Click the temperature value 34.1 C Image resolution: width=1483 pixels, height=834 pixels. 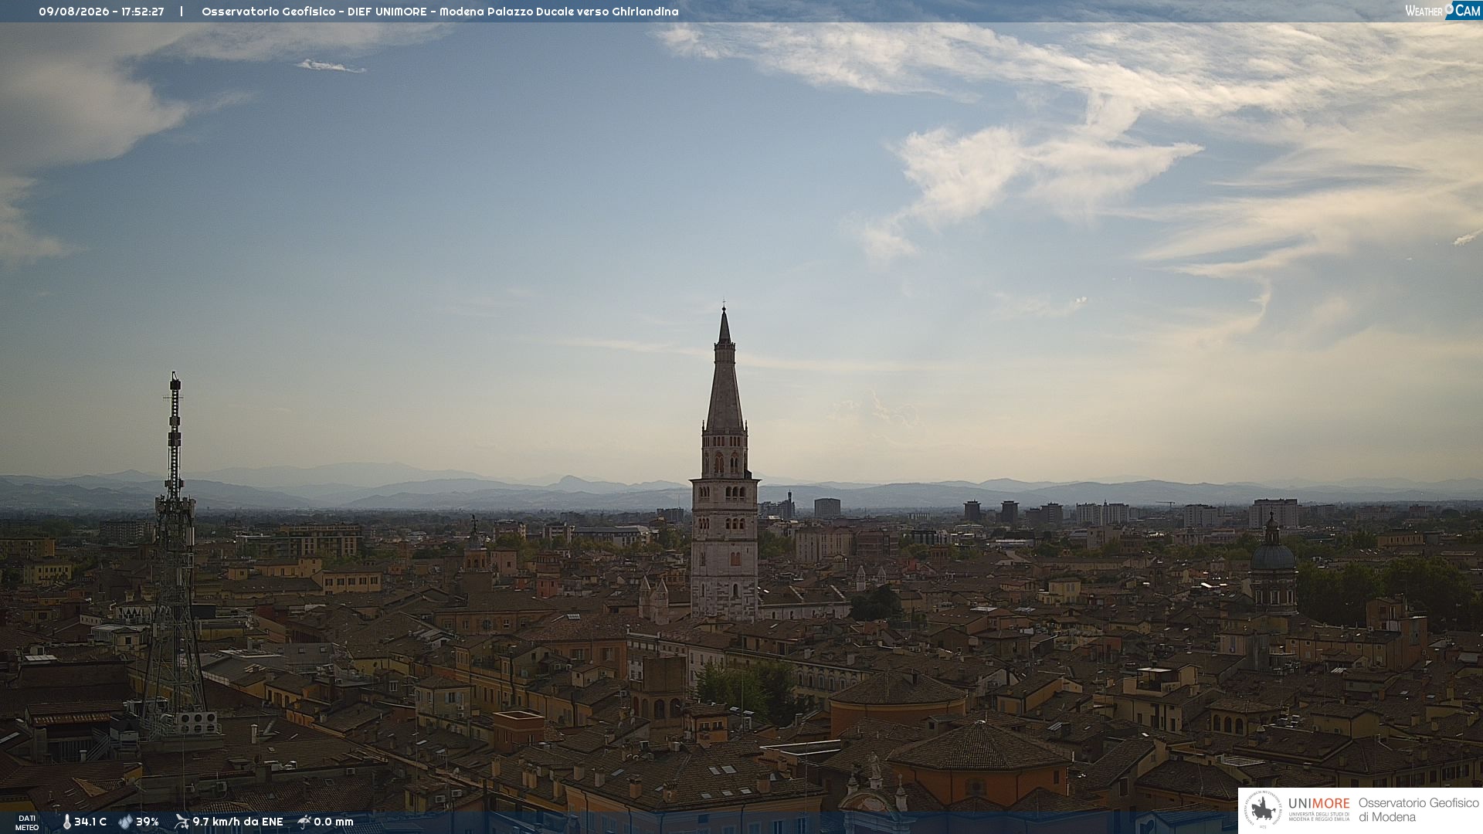(x=90, y=822)
